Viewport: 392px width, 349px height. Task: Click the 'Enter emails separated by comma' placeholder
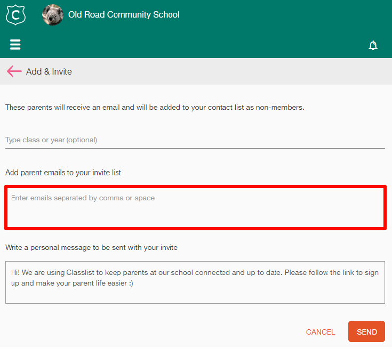pyautogui.click(x=83, y=198)
